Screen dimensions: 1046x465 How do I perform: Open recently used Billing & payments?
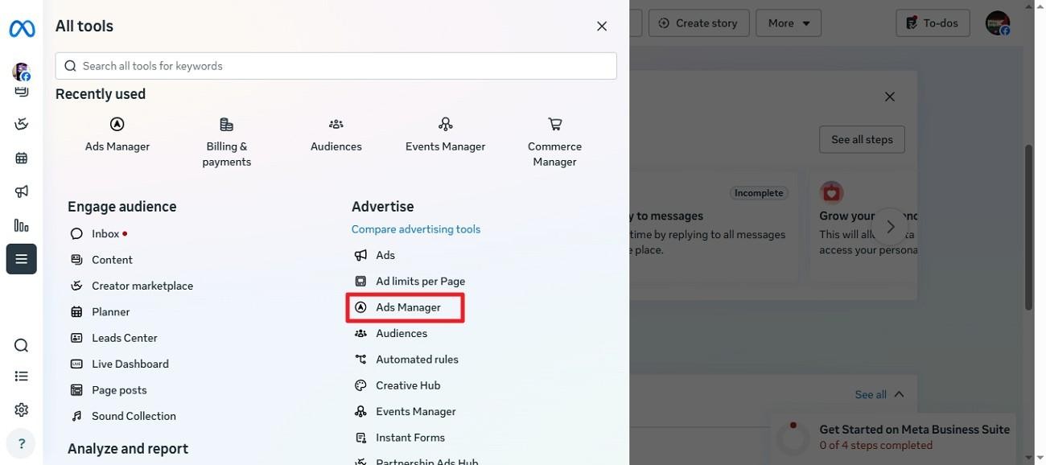227,142
